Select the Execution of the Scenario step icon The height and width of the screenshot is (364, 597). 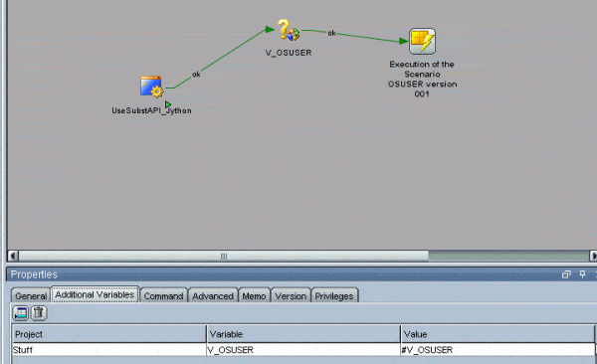coord(422,41)
